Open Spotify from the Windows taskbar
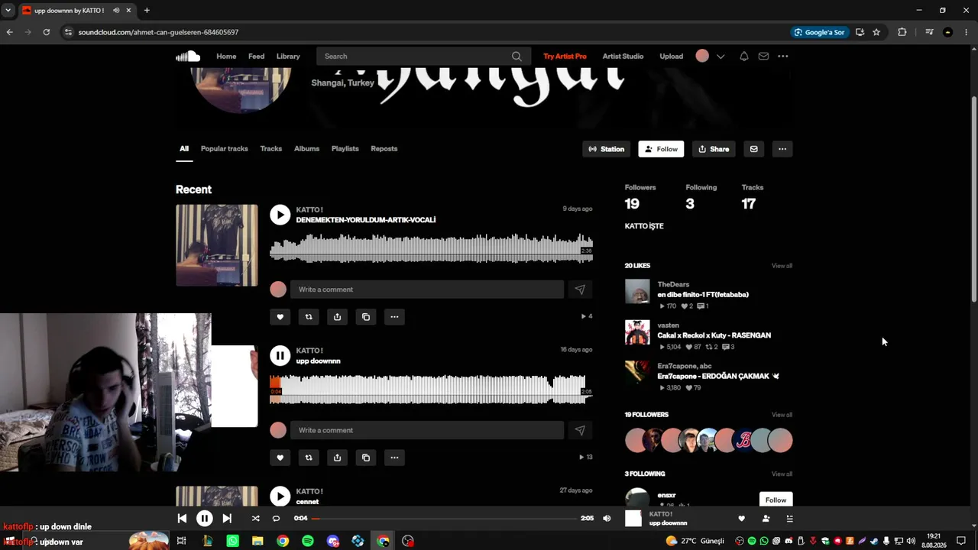This screenshot has width=978, height=550. [308, 542]
